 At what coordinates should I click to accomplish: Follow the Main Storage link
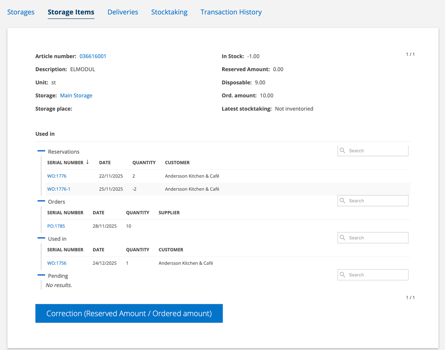coord(76,95)
